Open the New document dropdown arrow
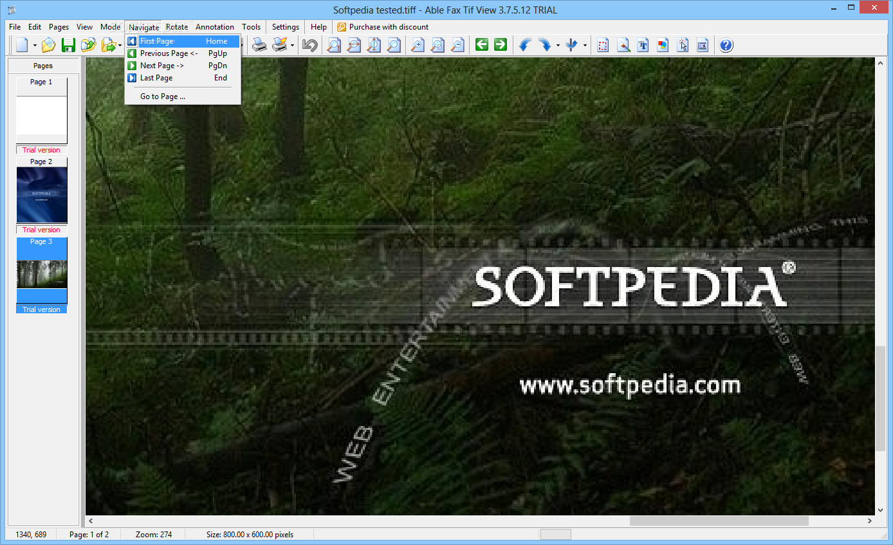893x545 pixels. click(35, 45)
